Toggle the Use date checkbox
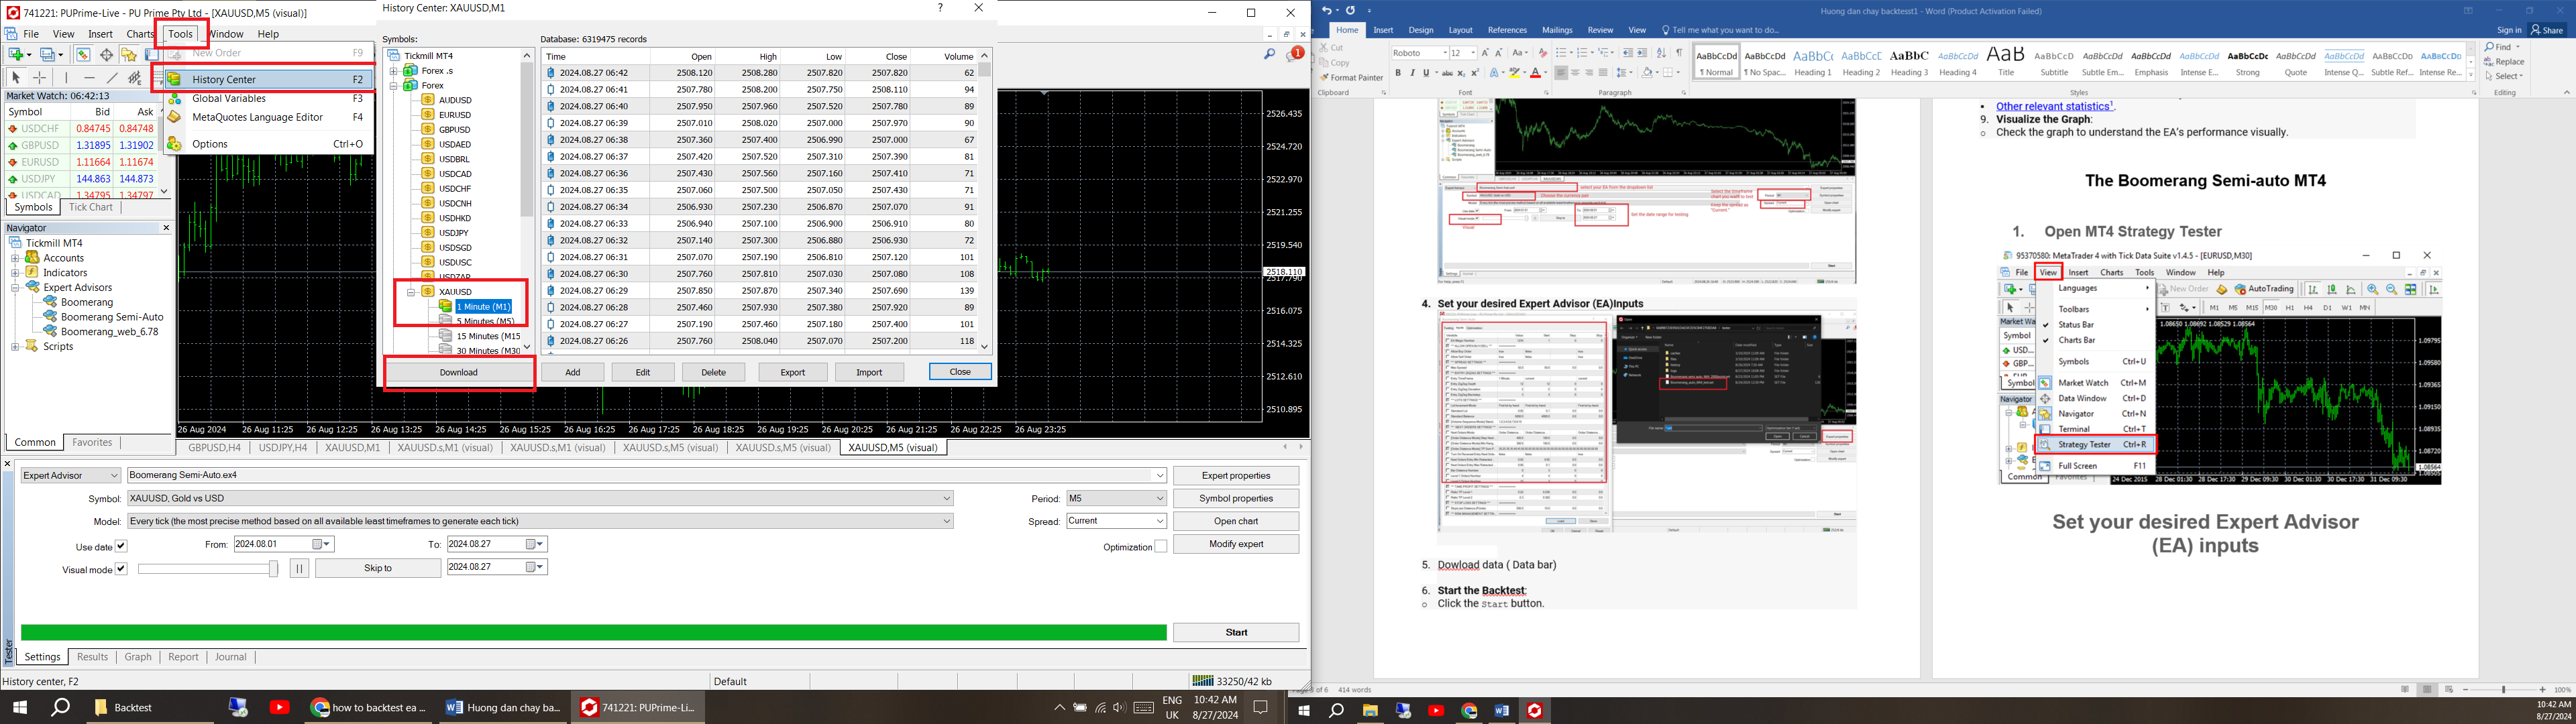Image resolution: width=2576 pixels, height=724 pixels. click(x=121, y=546)
